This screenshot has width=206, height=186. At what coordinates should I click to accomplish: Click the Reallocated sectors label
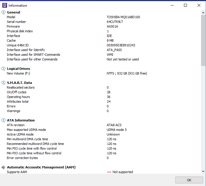(21, 87)
